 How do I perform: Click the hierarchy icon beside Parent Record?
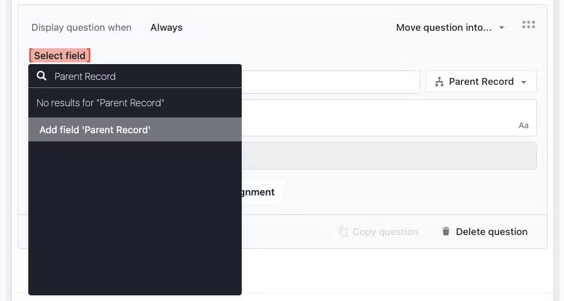[439, 82]
